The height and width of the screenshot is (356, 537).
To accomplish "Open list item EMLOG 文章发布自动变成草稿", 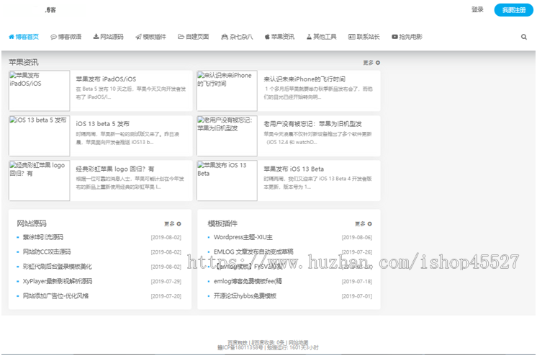I will coord(253,252).
